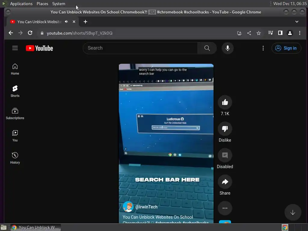Reload the current page
Viewport: 308px width, 231px height.
pos(30,33)
